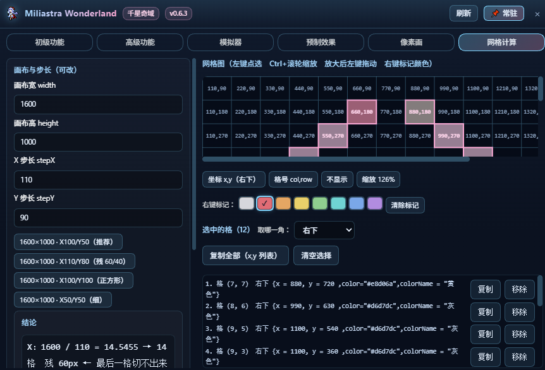
Task: Click the 结论 heading
Action: tap(29, 323)
